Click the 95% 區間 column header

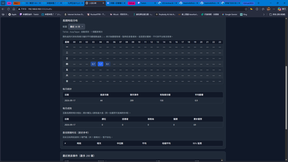point(197,143)
